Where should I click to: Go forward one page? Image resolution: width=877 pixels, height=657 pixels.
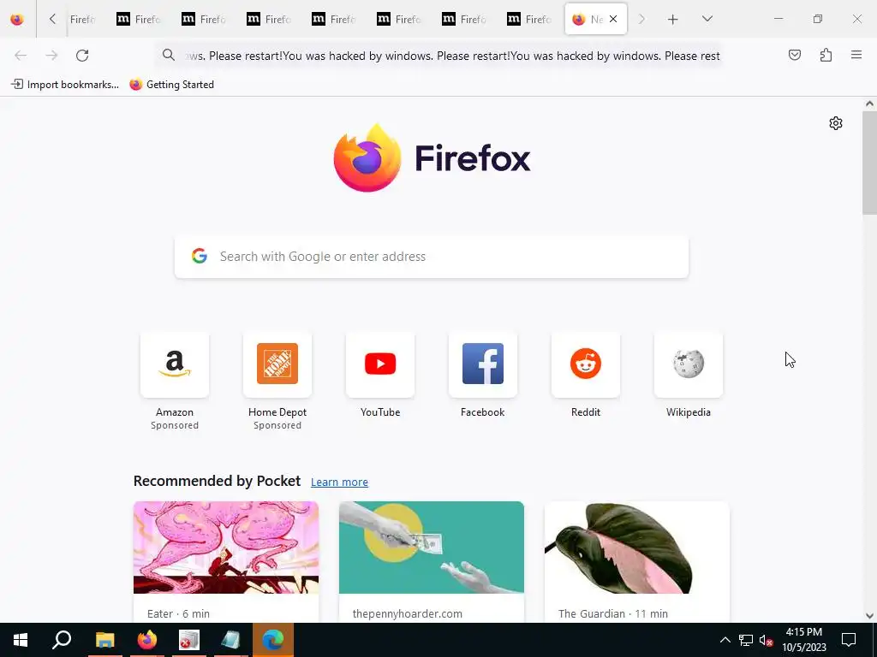click(51, 56)
